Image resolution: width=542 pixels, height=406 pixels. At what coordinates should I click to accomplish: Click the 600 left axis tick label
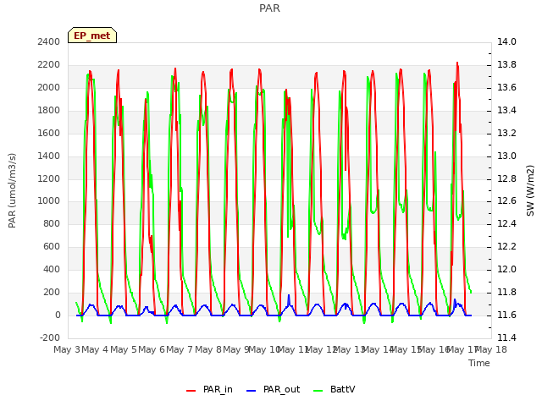52,246
